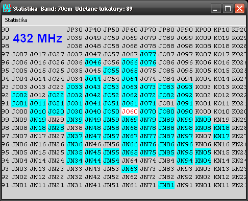Select locator cell JN86

166,144
